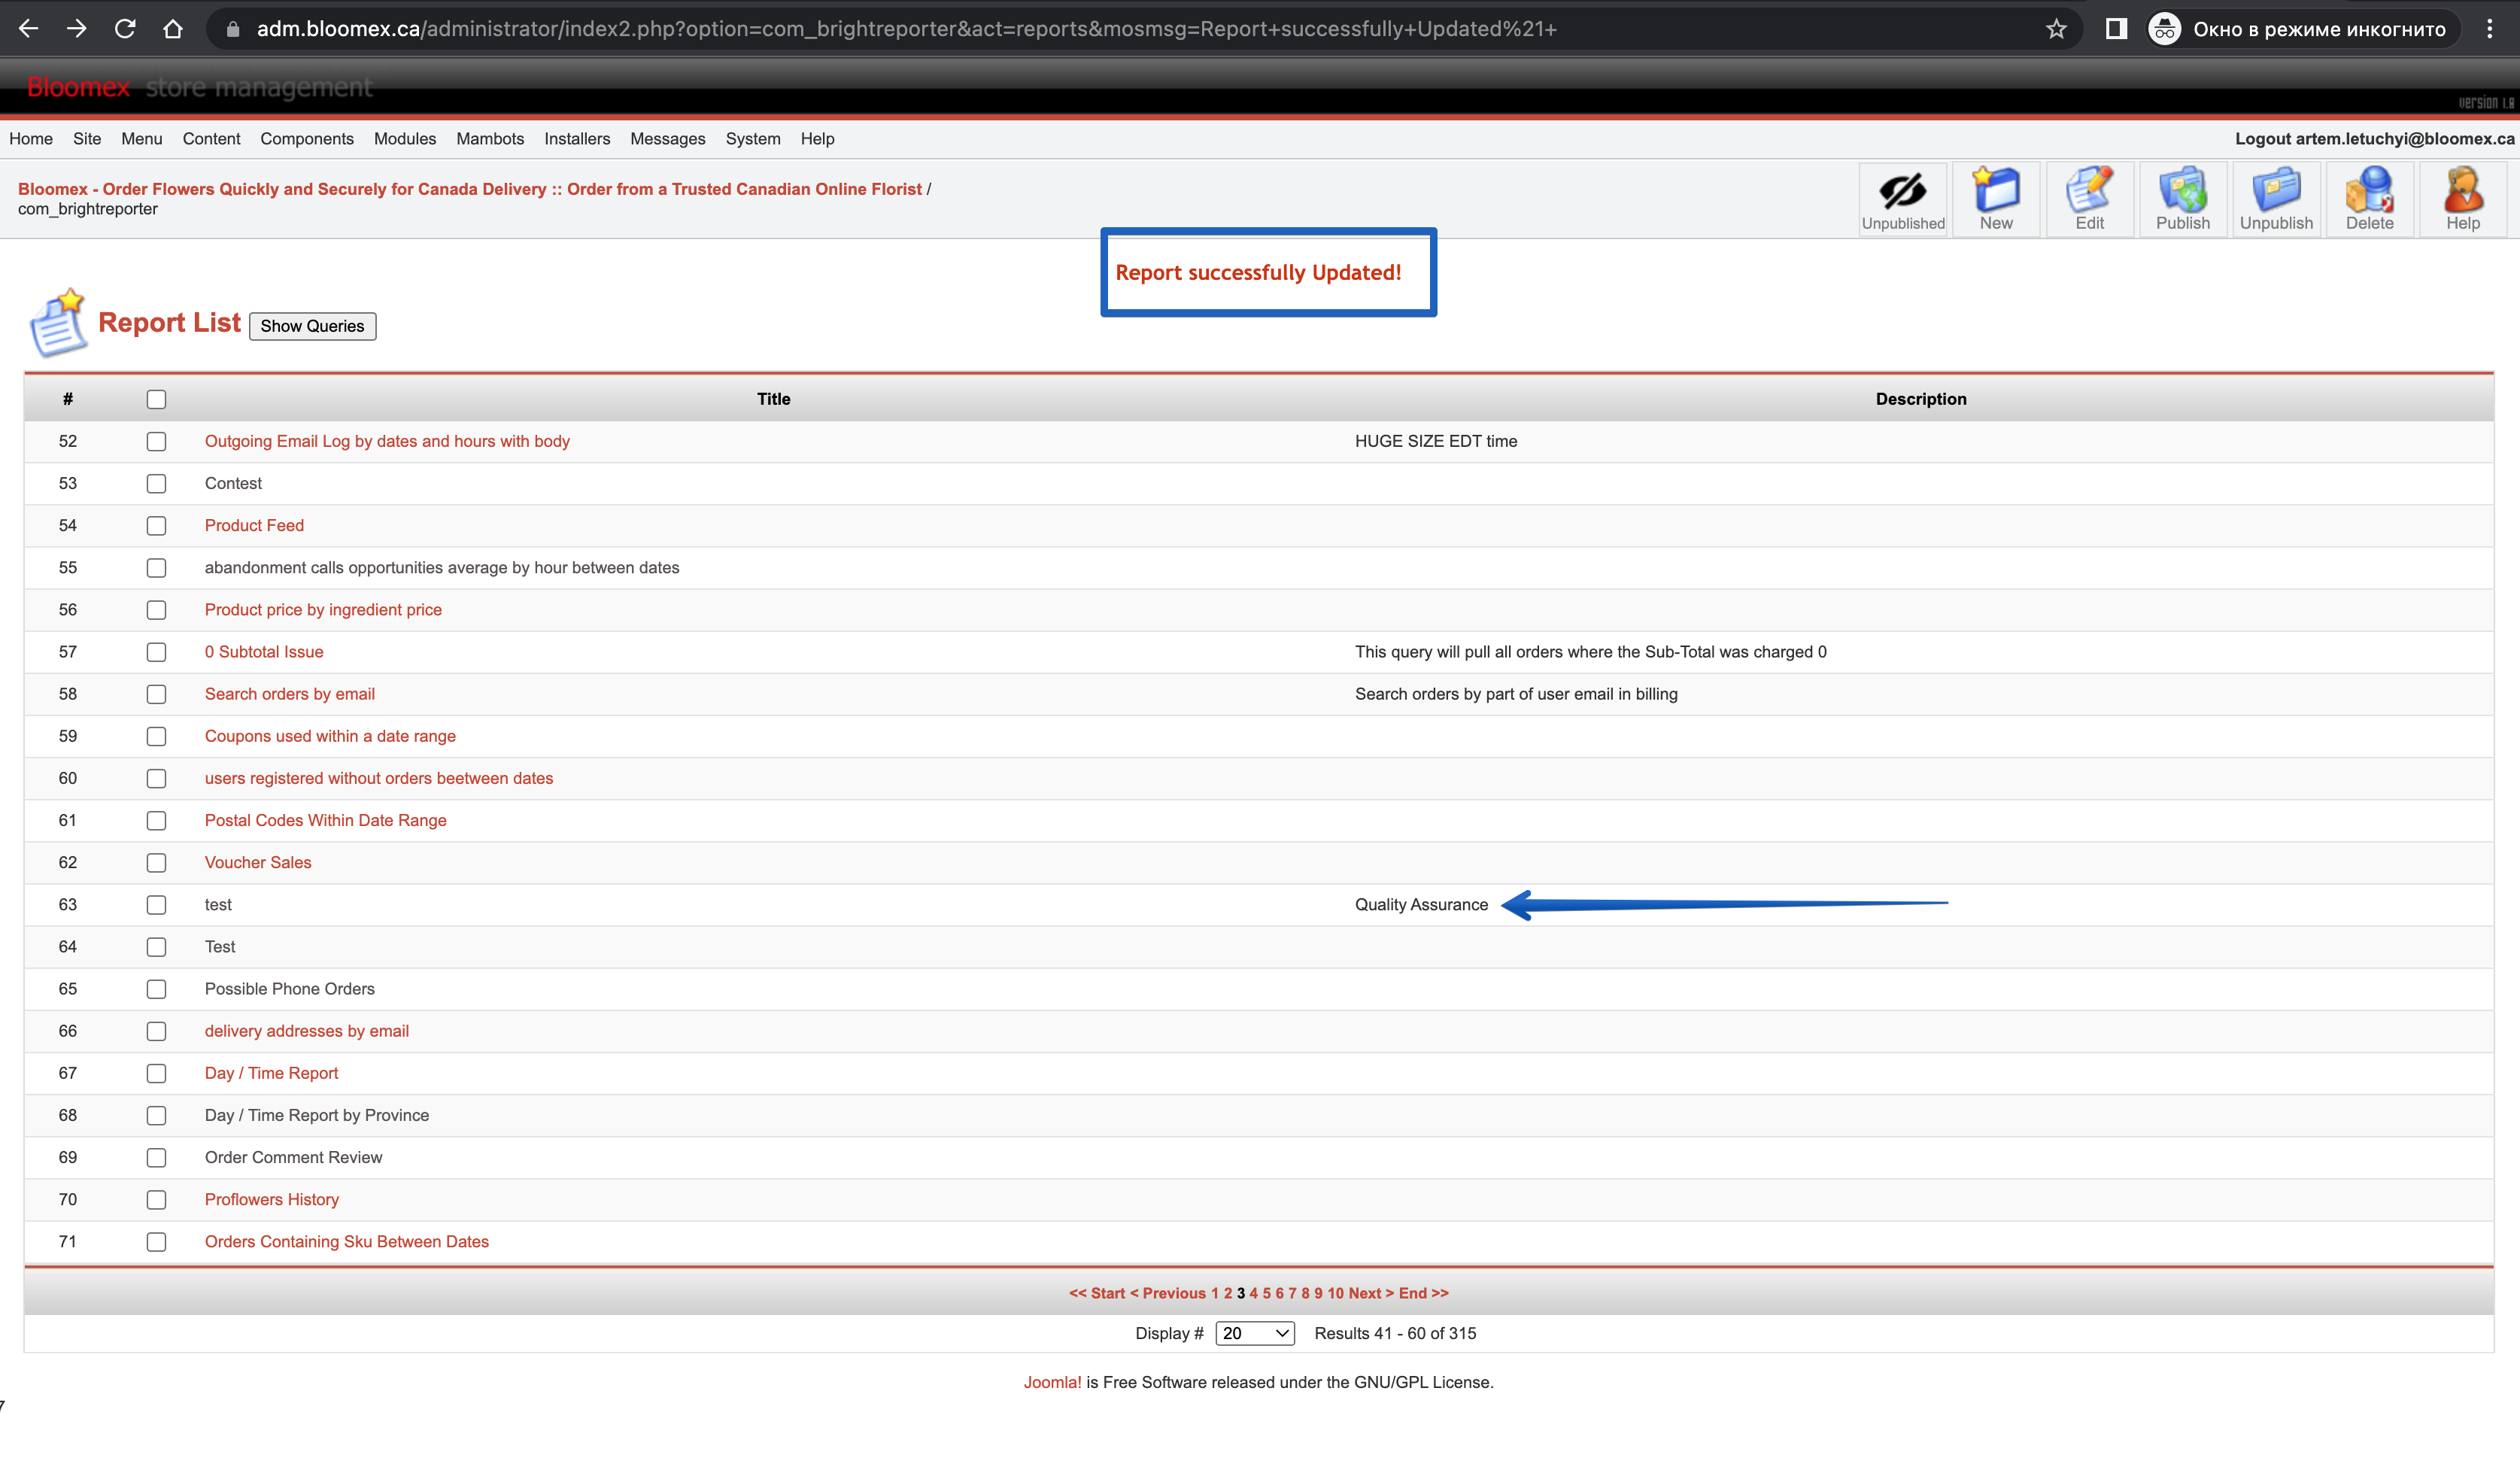2520x1467 pixels.
Task: Open the Modules menu
Action: [405, 139]
